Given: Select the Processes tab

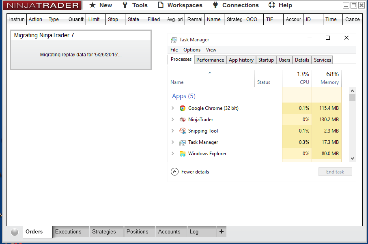Looking at the screenshot, I should point(181,59).
